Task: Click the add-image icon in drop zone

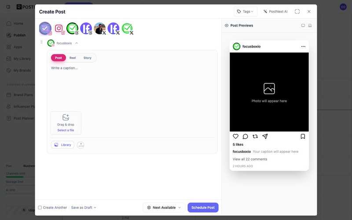Action: point(66,117)
